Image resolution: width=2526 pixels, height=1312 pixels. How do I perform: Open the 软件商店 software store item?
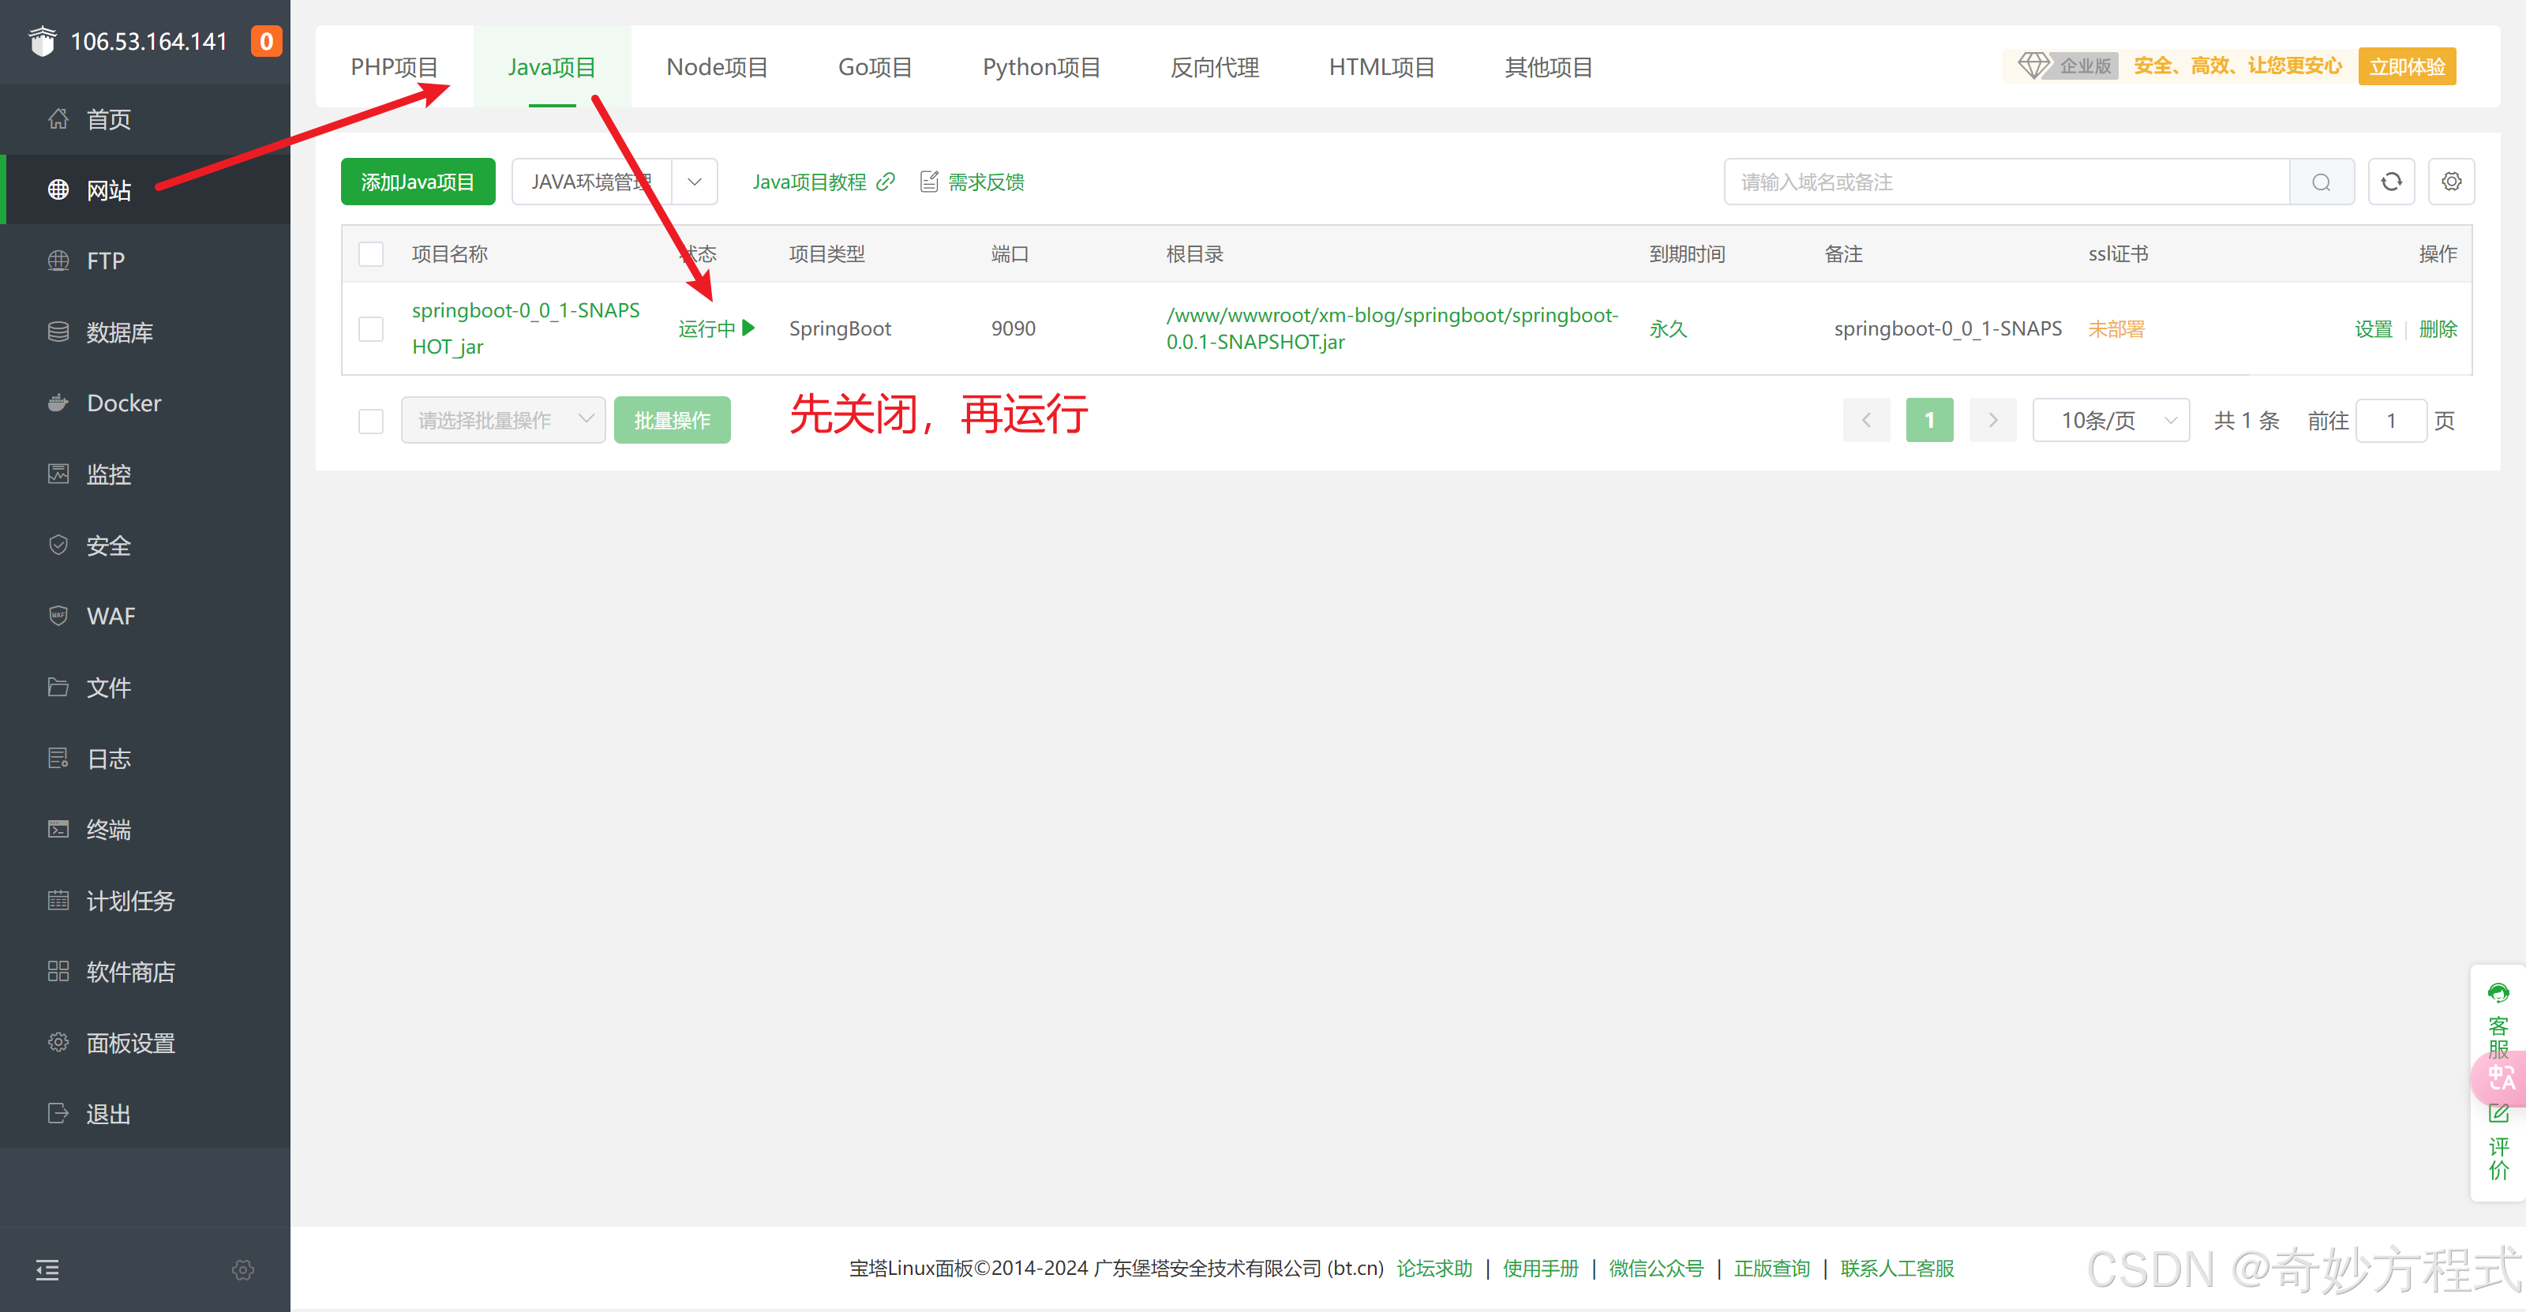click(145, 972)
